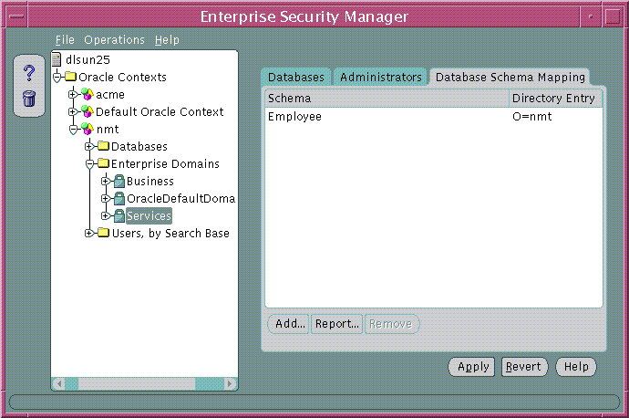This screenshot has height=418, width=629.
Task: Click the horizontal scrollbar thumb in tree
Action: [137, 383]
